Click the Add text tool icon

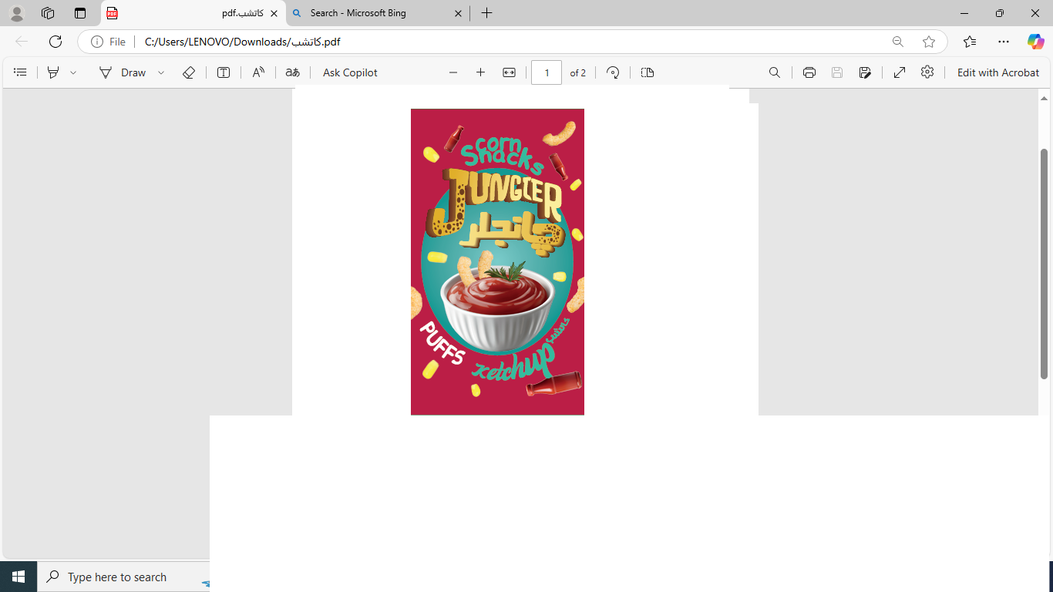coord(224,72)
